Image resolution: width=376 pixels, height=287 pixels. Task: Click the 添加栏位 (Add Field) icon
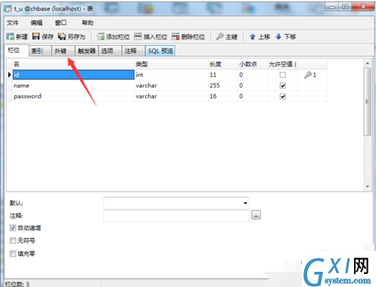click(101, 36)
